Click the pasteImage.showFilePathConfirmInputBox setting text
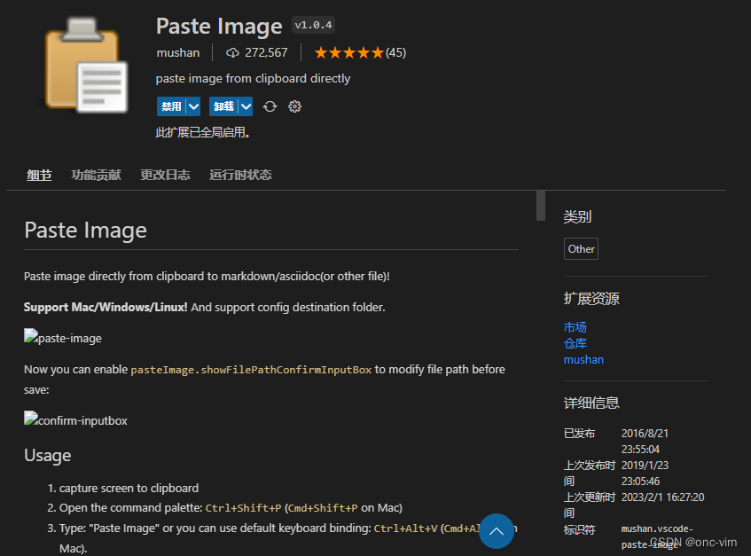This screenshot has height=556, width=751. tap(251, 370)
